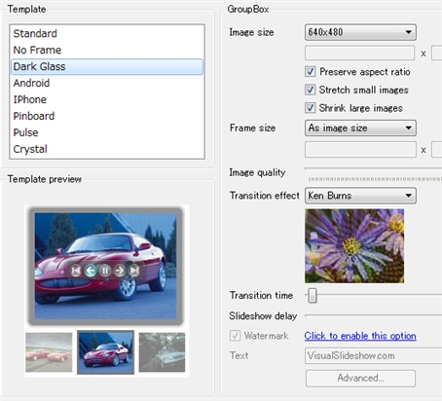Uncheck Preserve aspect ratio
The image size is (442, 401).
[311, 71]
